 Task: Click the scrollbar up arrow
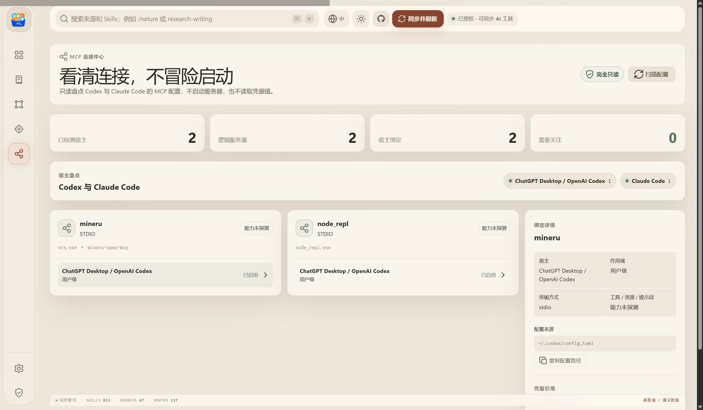pyautogui.click(x=700, y=2)
